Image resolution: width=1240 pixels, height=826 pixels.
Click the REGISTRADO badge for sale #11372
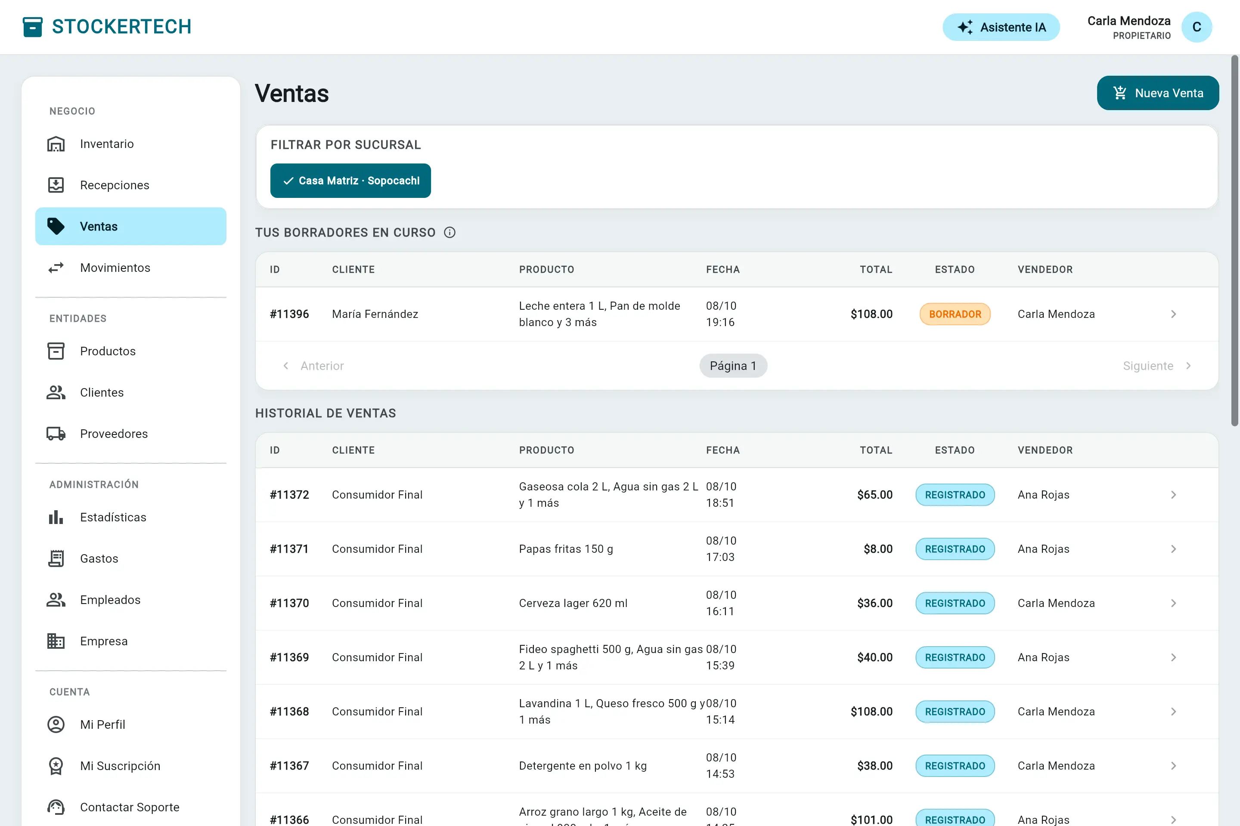pyautogui.click(x=955, y=495)
